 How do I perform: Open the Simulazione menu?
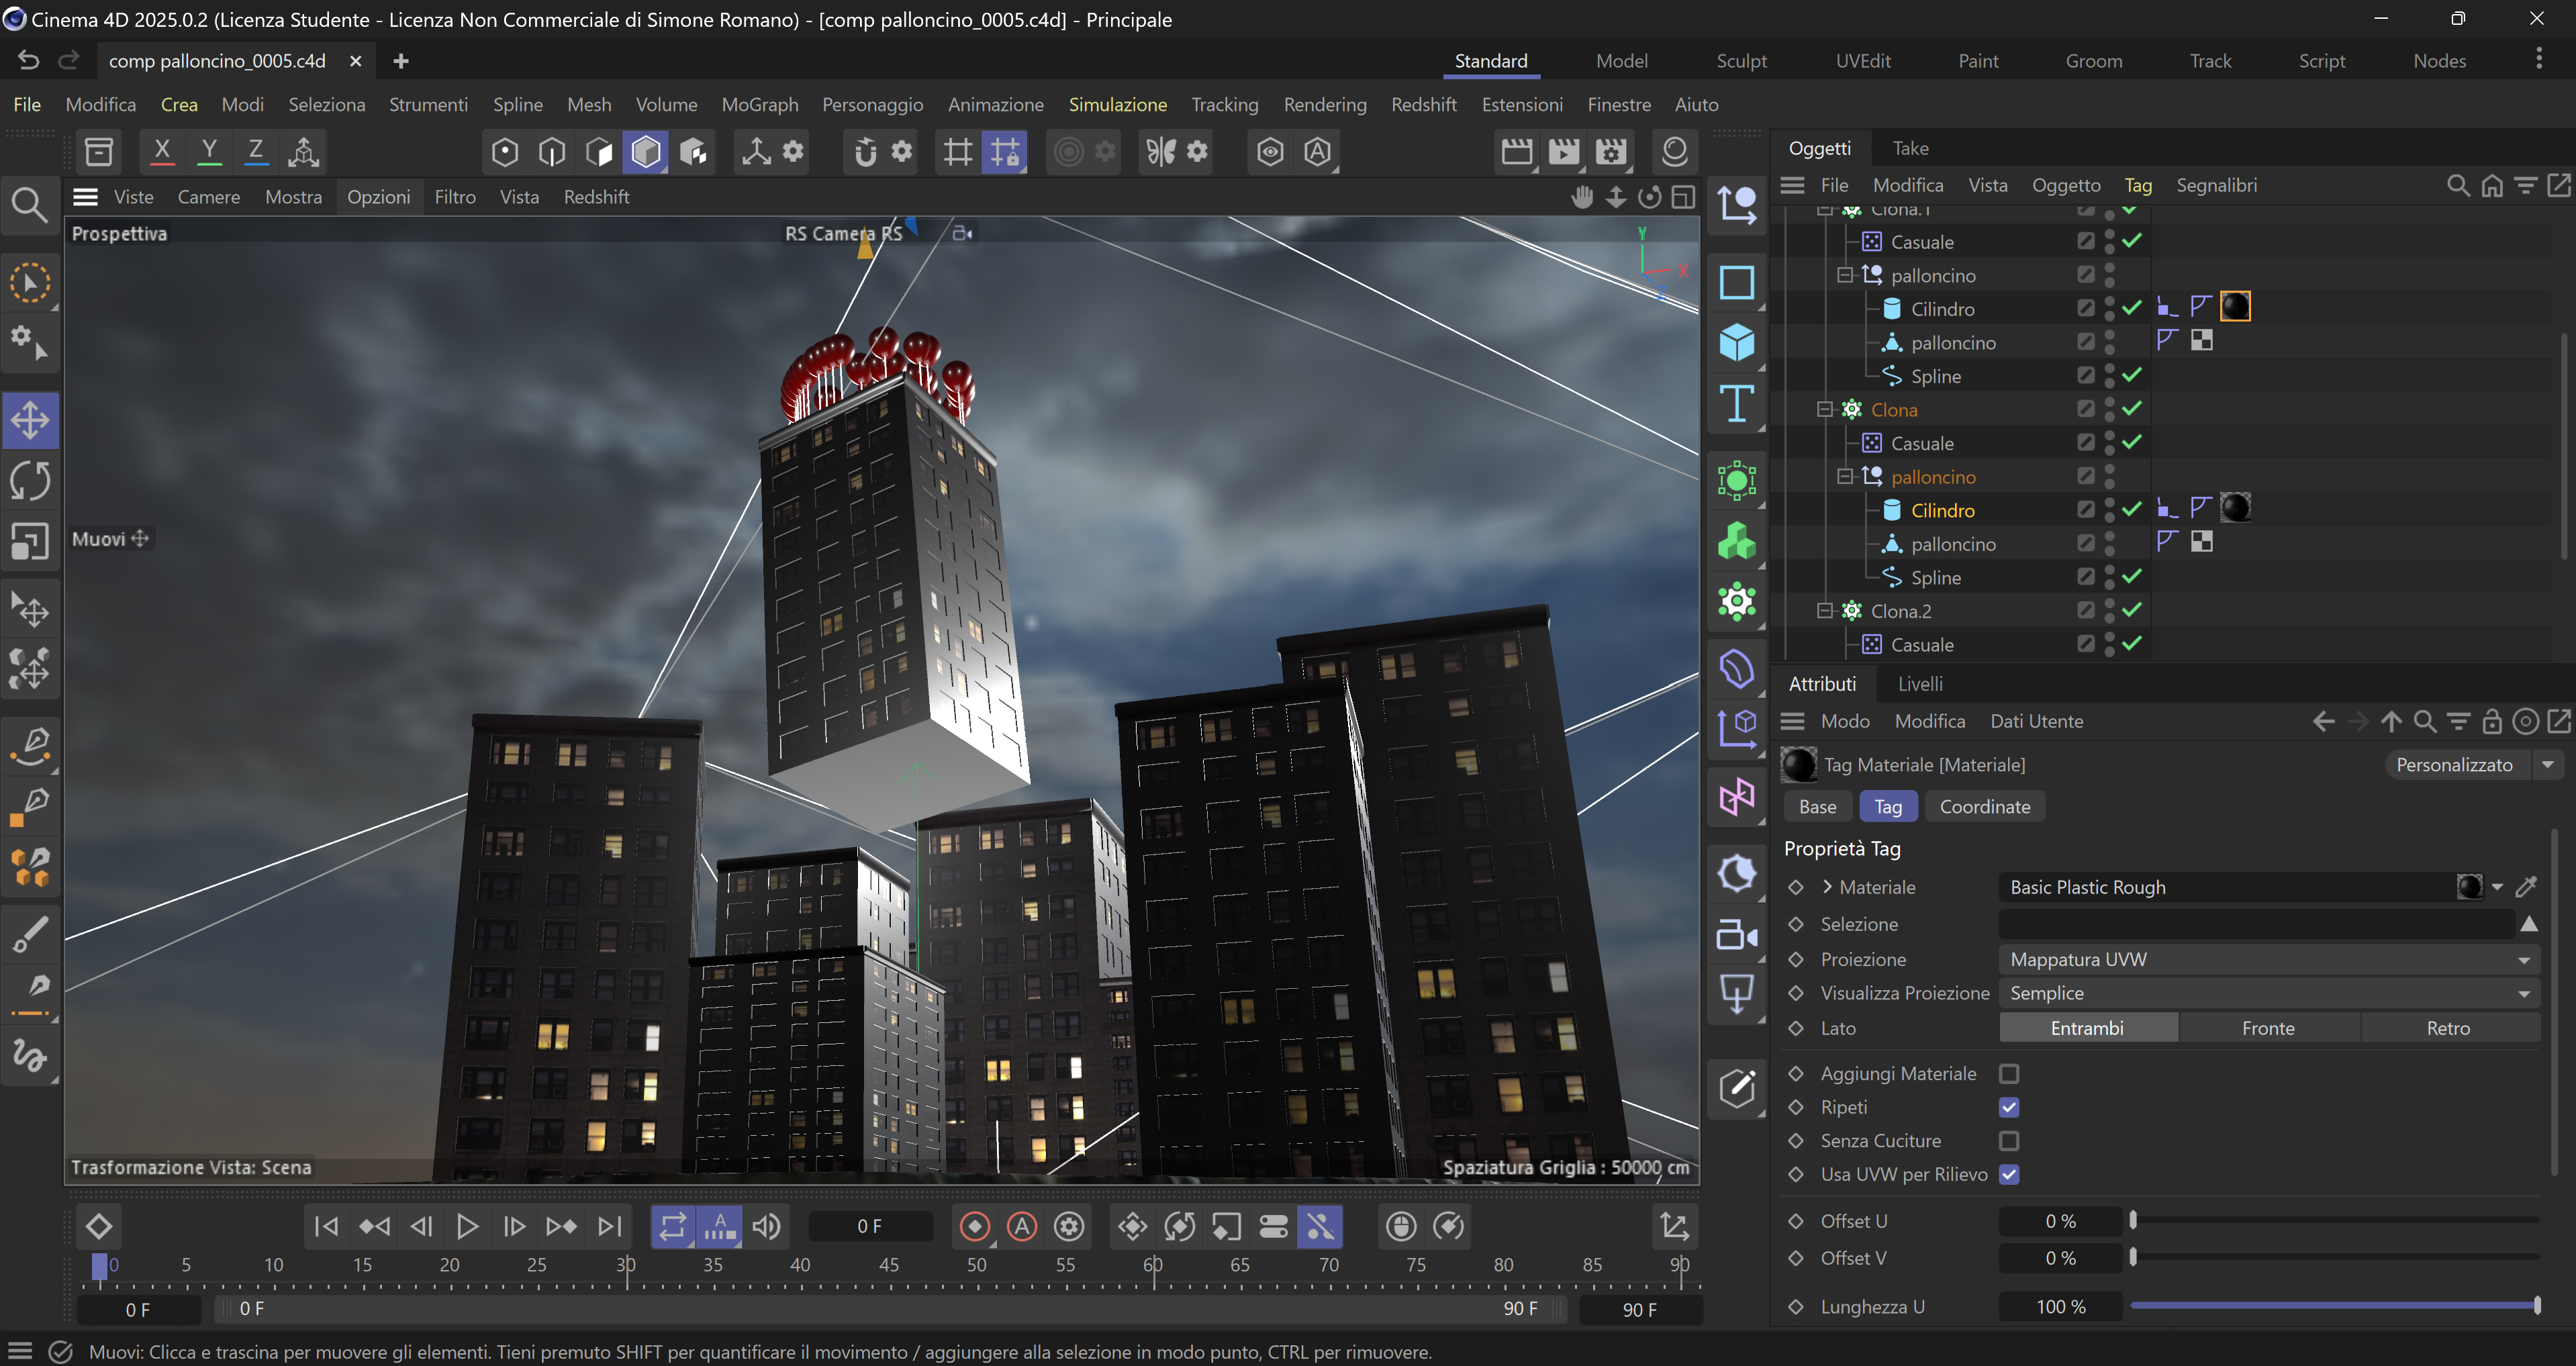click(1117, 104)
